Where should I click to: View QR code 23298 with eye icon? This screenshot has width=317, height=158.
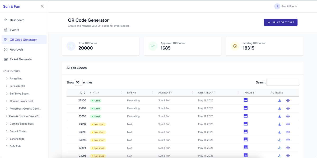point(288,116)
